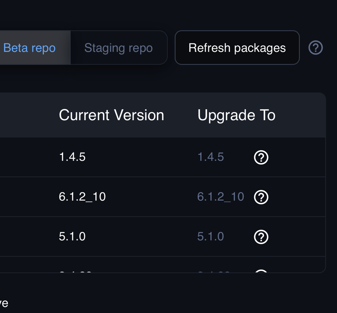337x313 pixels.
Task: Click the greyed upgrade version 5.1.0
Action: (x=210, y=237)
